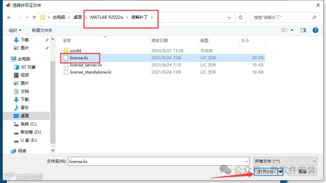Go back using the back arrow
This screenshot has height=183, width=326.
9,18
